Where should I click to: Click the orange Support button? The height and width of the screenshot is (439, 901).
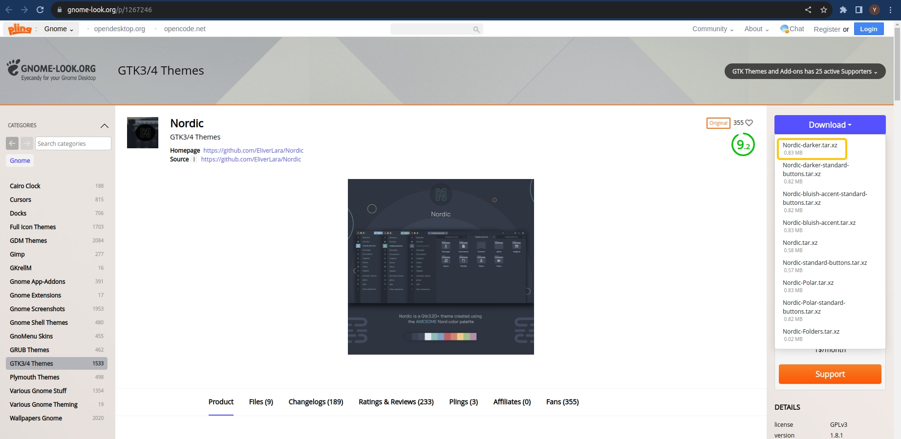(x=830, y=374)
